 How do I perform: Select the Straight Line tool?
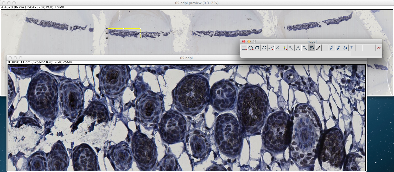point(271,48)
